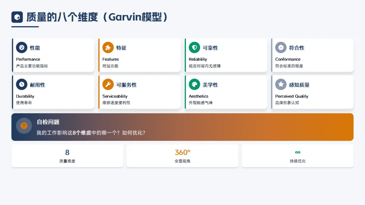Click the 规定时间内无故障 description
Viewport: 365px width, 205px height.
coord(204,66)
